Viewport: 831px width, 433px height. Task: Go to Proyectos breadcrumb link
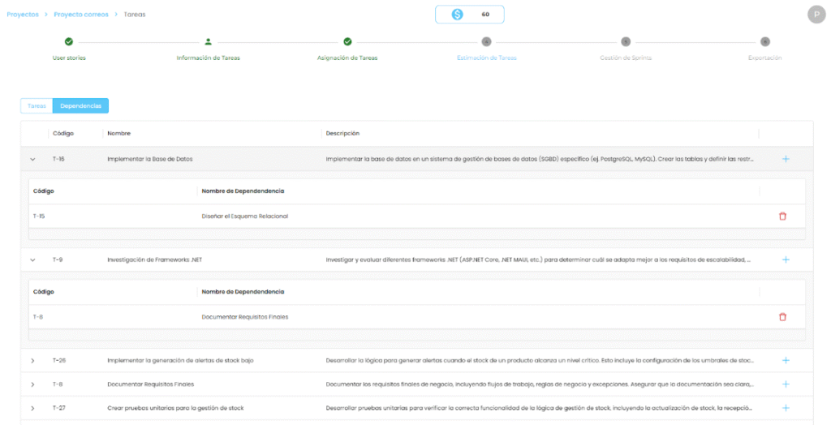(x=22, y=15)
